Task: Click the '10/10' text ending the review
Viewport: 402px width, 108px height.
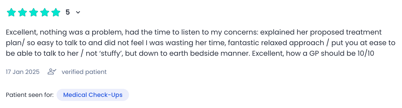Action: pyautogui.click(x=366, y=53)
